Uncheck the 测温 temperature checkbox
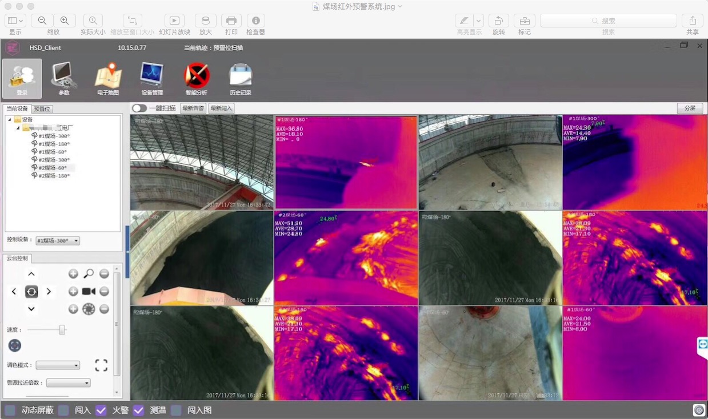The width and height of the screenshot is (708, 419). [138, 410]
